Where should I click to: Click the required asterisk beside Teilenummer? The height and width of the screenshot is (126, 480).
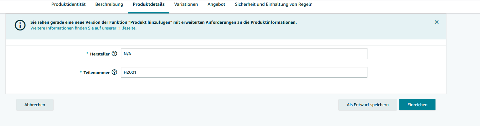click(x=81, y=72)
